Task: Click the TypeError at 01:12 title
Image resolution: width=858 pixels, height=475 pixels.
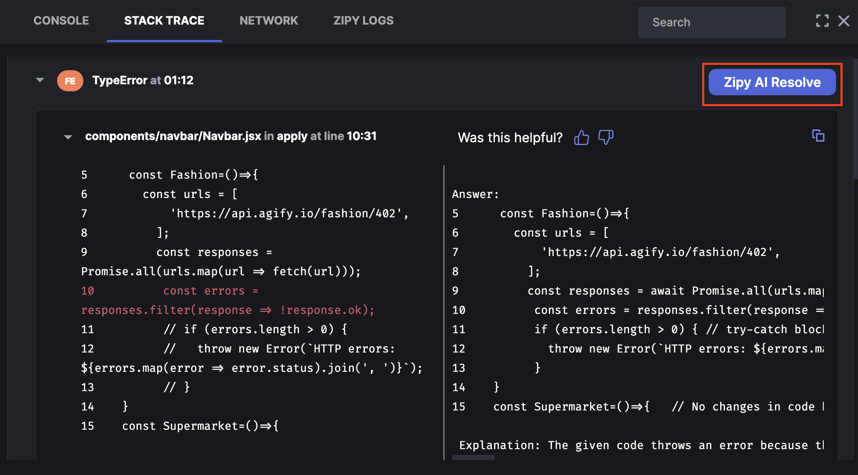Action: click(143, 80)
